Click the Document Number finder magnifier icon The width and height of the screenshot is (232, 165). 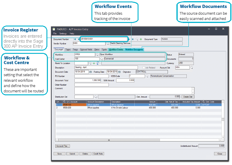click(137, 39)
